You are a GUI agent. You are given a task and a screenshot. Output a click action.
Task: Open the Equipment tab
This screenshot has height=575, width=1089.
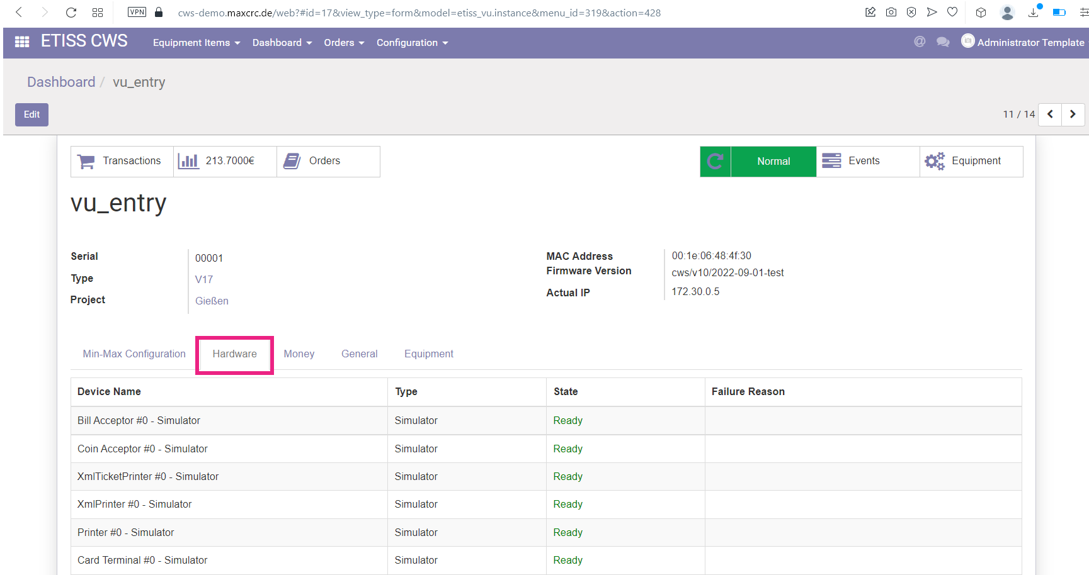point(428,354)
